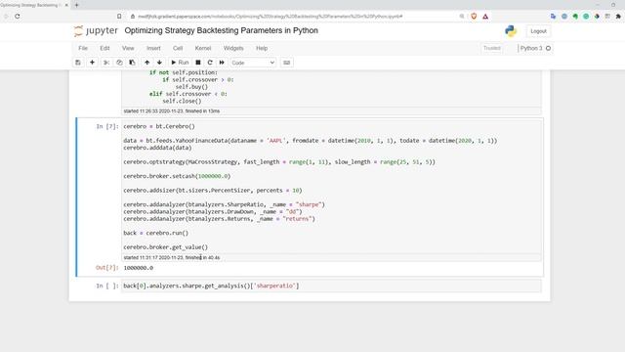Open the Cell menu
This screenshot has width=625, height=352.
[x=178, y=48]
